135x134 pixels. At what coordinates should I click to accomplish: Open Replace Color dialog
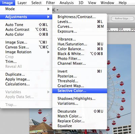click(x=80, y=121)
